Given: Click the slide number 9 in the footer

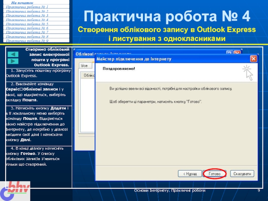Looking at the screenshot, I should point(259,190).
